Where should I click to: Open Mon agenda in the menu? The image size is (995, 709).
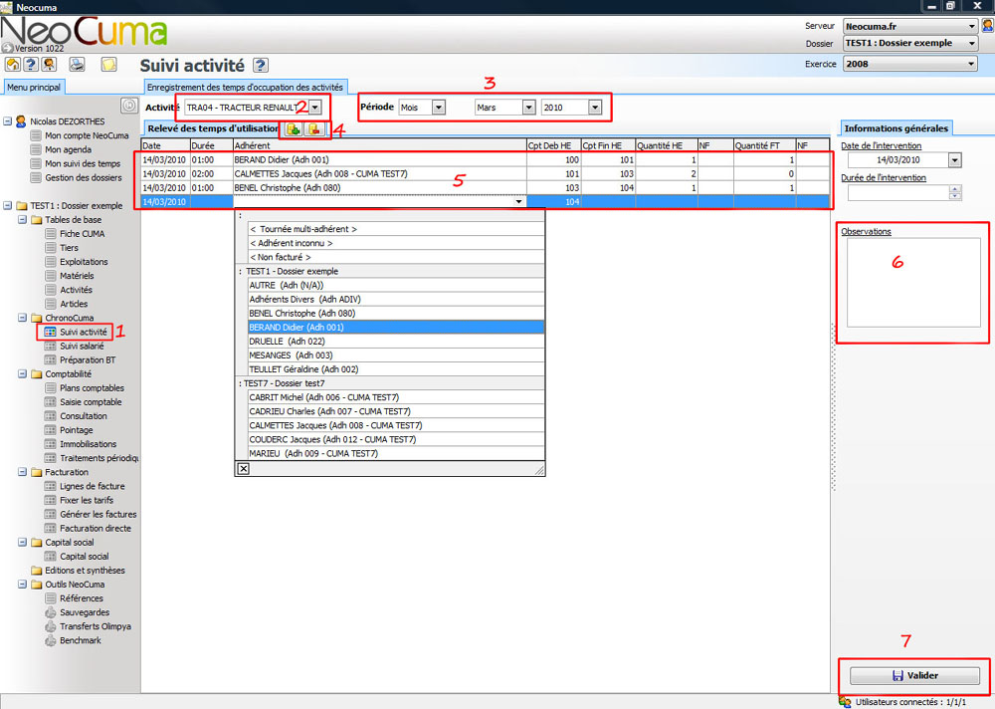(x=68, y=149)
